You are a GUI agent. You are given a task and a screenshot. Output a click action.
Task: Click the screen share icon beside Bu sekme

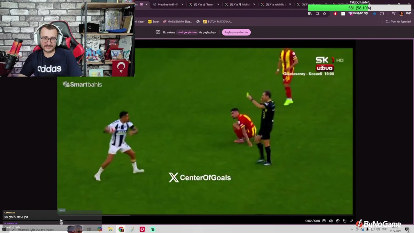tap(158, 32)
